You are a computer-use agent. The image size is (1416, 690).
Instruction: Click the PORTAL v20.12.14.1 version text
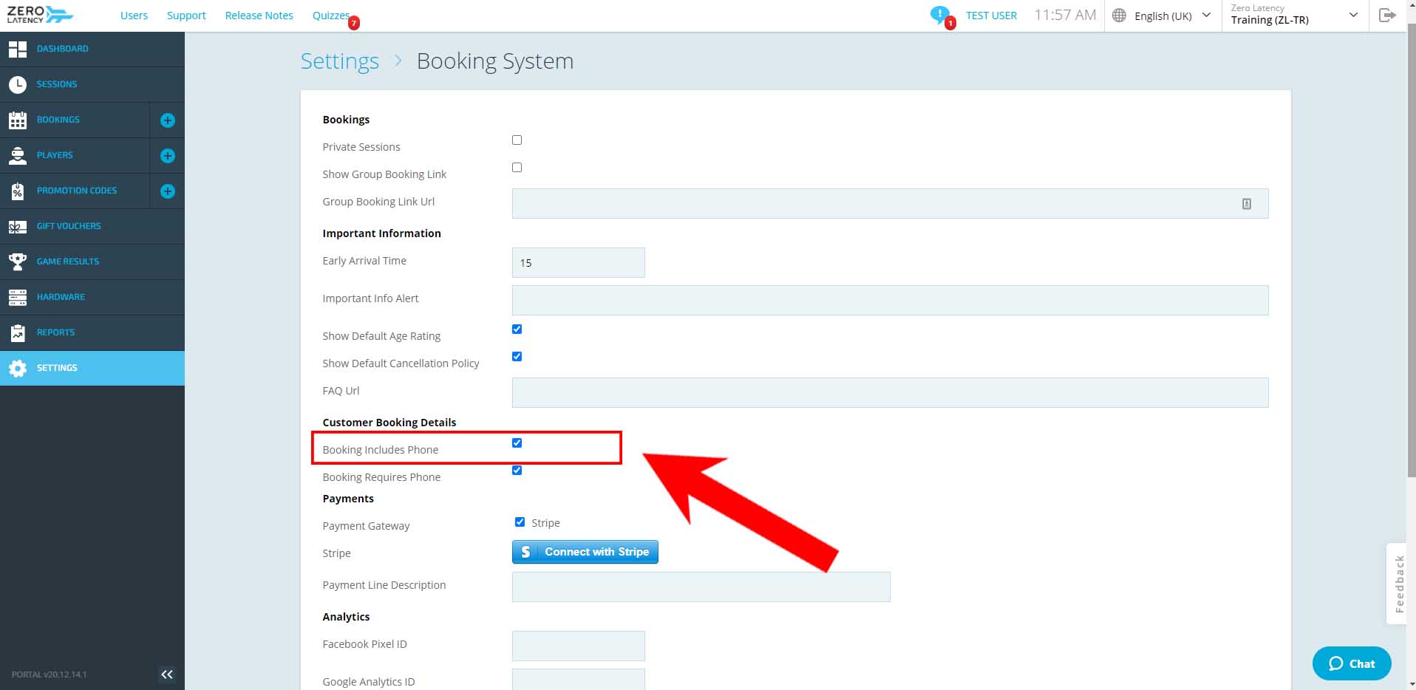tap(49, 674)
